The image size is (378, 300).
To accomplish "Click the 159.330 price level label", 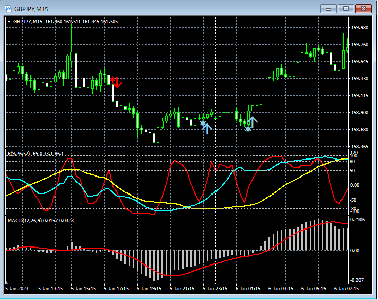I will tap(359, 79).
